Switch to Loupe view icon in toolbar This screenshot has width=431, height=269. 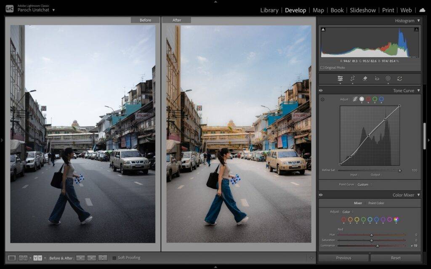click(12, 258)
